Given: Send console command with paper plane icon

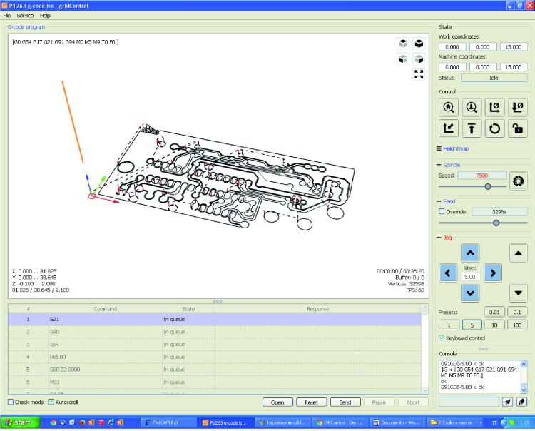Looking at the screenshot, I should coord(507,402).
